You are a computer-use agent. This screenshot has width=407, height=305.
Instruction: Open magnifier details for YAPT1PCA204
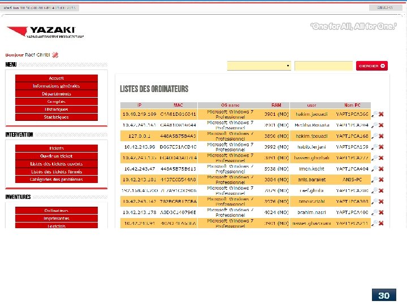pos(375,125)
